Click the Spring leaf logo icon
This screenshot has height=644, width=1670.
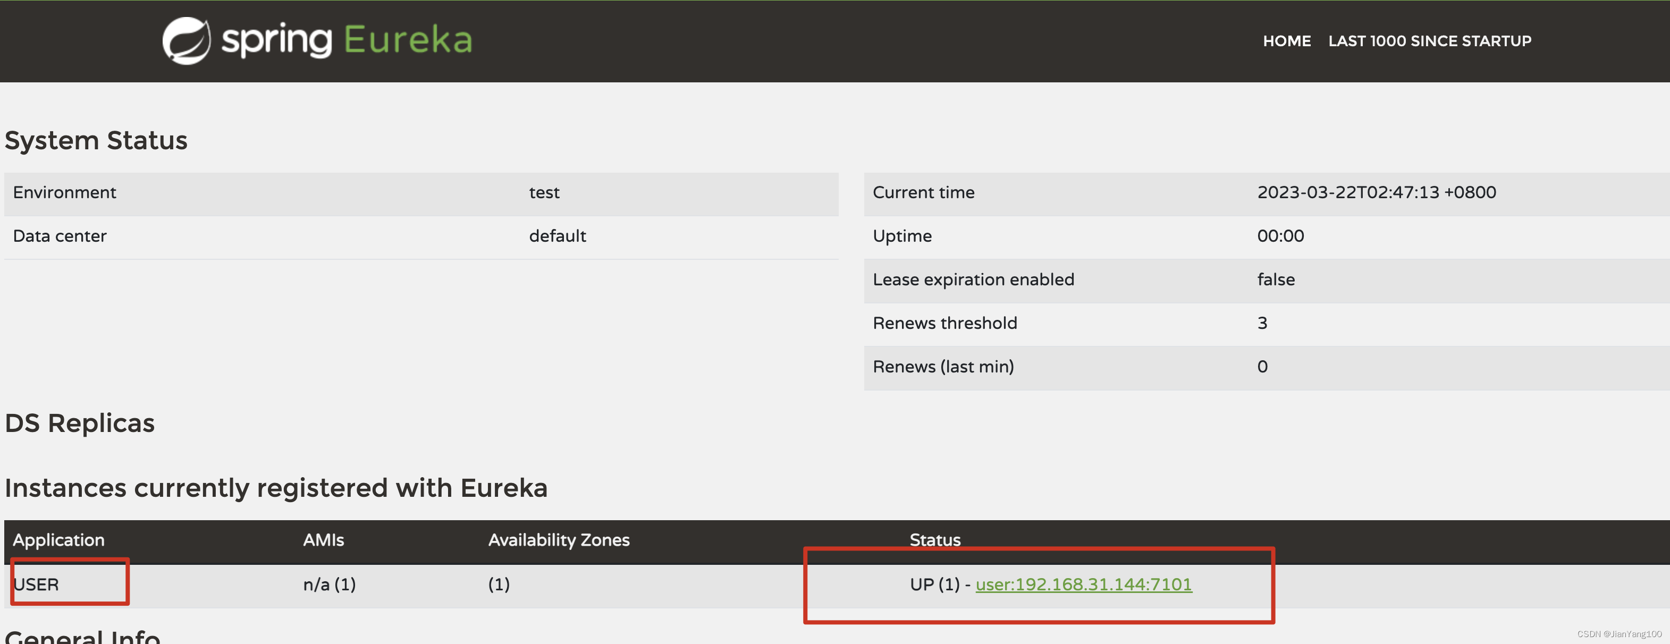[x=187, y=40]
